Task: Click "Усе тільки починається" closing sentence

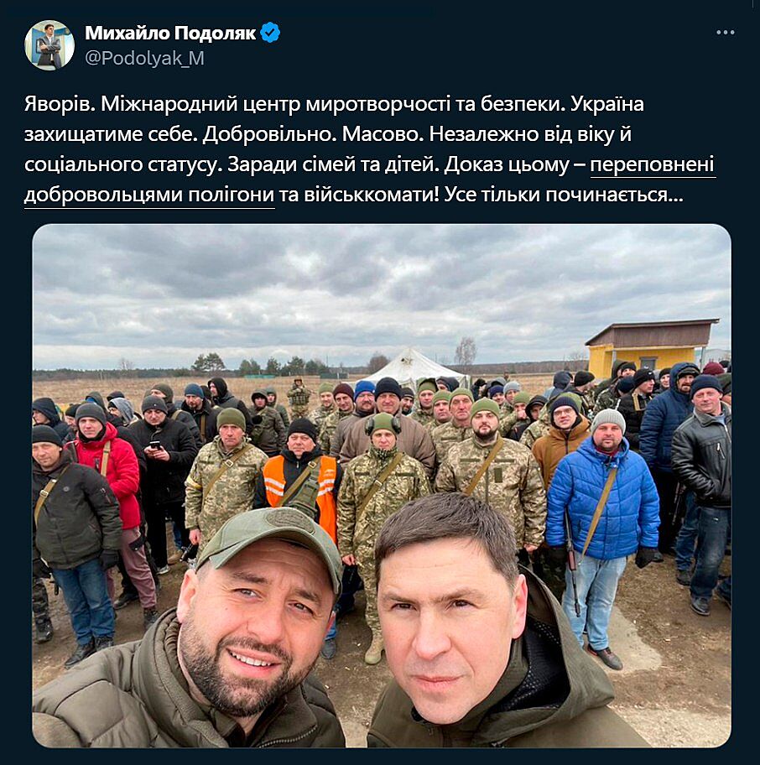Action: pos(565,195)
